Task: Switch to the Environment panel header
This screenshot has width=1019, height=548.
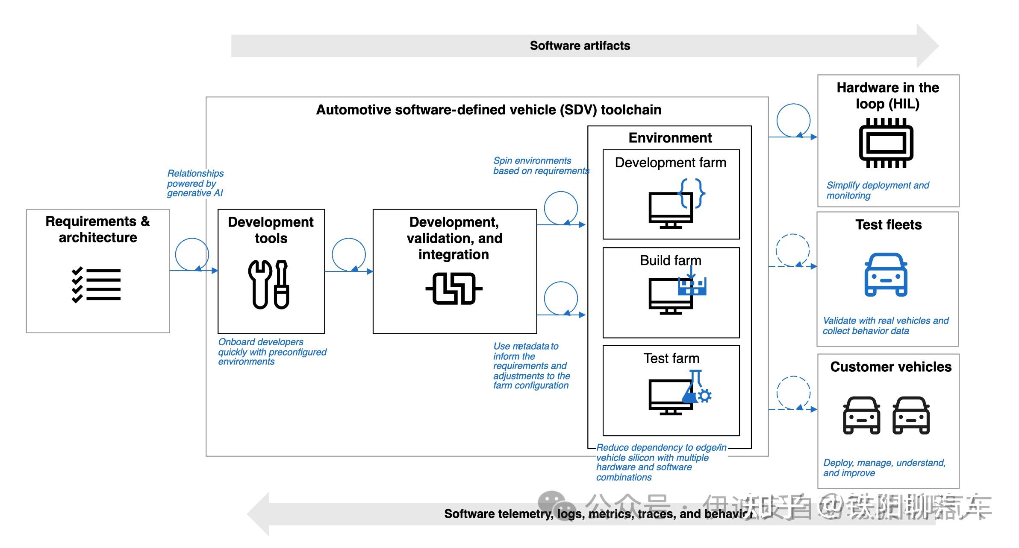Action: point(670,138)
